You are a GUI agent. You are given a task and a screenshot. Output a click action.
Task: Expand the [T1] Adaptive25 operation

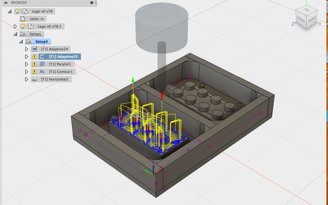pos(26,57)
